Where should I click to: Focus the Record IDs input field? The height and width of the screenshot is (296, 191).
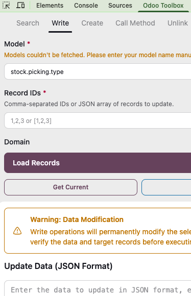pos(98,120)
